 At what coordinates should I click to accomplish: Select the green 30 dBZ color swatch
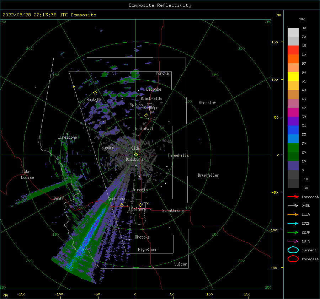(x=293, y=148)
